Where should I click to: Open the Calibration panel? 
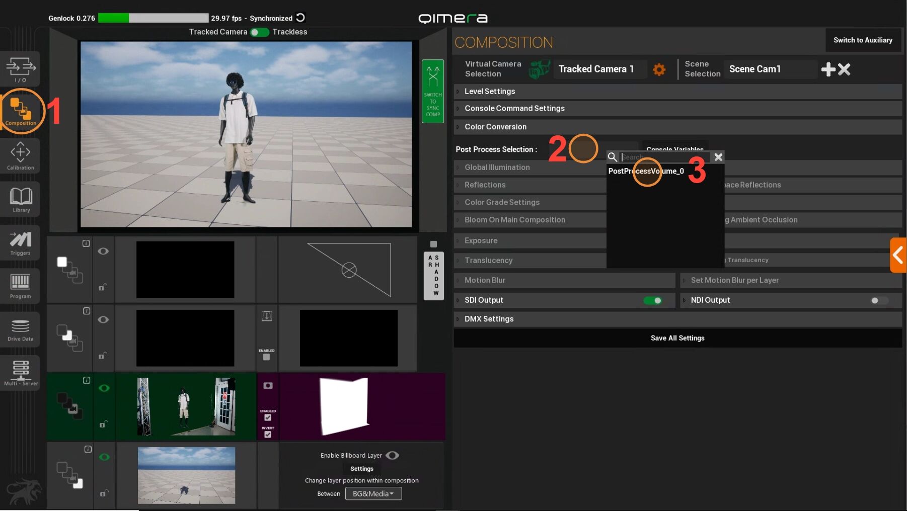click(x=21, y=155)
